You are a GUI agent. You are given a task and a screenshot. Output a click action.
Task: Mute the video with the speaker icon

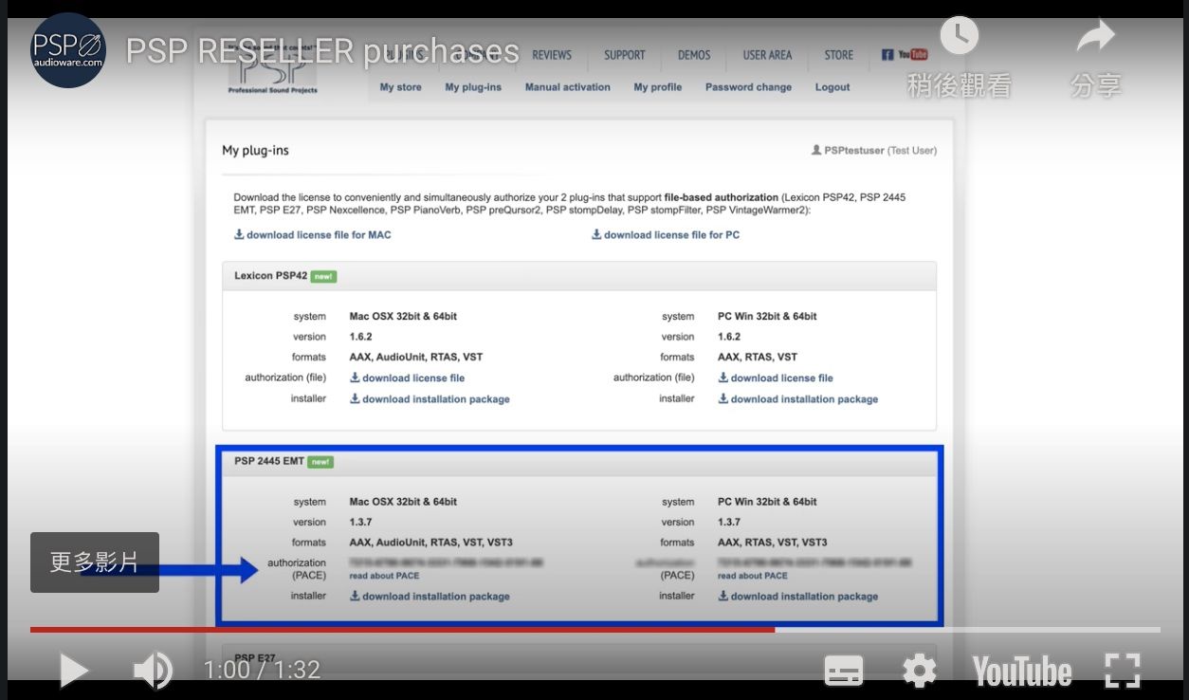tap(153, 671)
